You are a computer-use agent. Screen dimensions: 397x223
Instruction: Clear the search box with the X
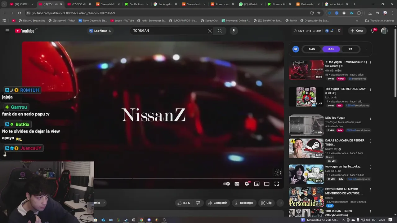point(210,31)
